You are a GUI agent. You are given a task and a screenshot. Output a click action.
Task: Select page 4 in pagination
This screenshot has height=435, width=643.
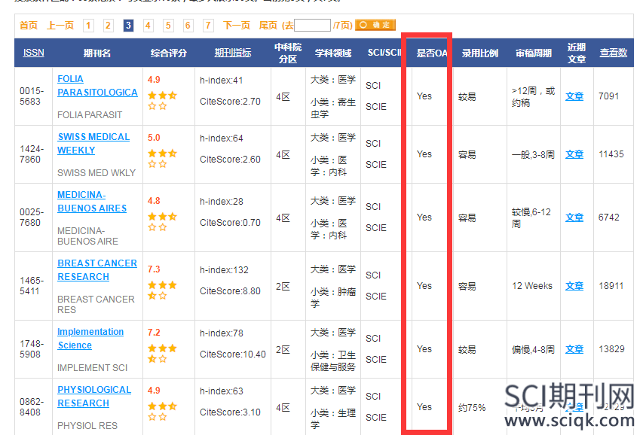(x=149, y=26)
